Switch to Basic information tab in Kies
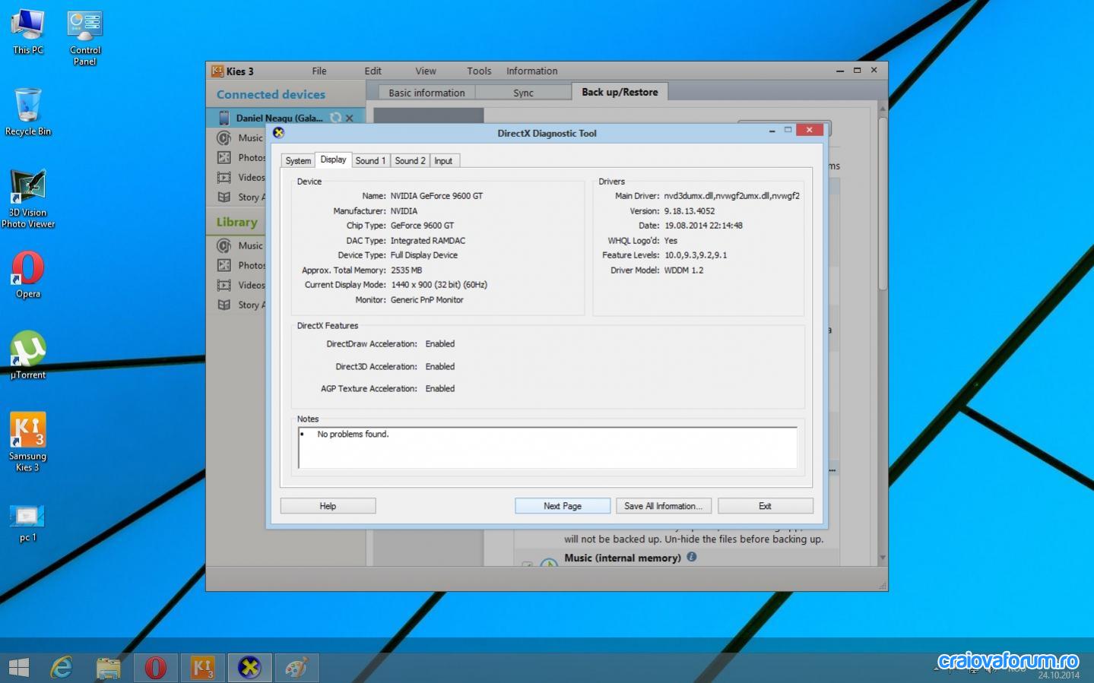 pyautogui.click(x=427, y=93)
